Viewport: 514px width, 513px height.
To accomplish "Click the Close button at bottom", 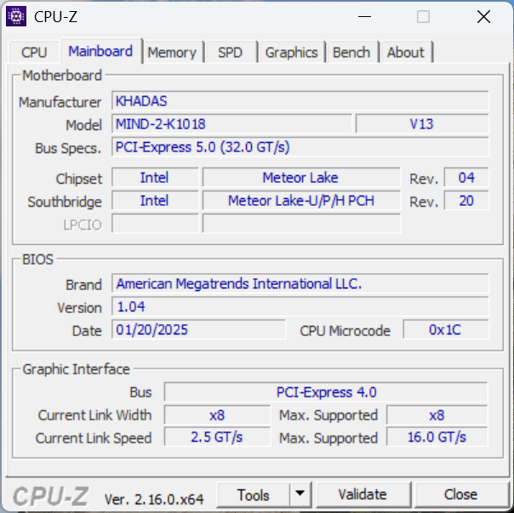I will 460,494.
